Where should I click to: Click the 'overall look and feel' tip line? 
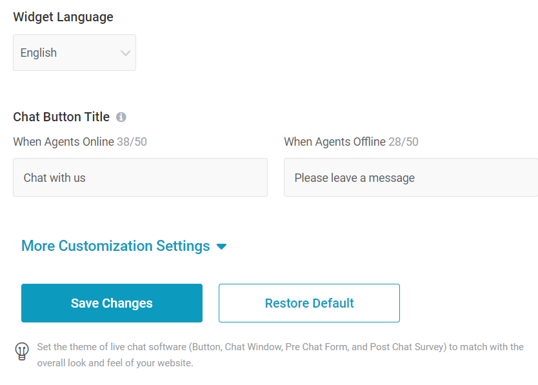coord(115,363)
